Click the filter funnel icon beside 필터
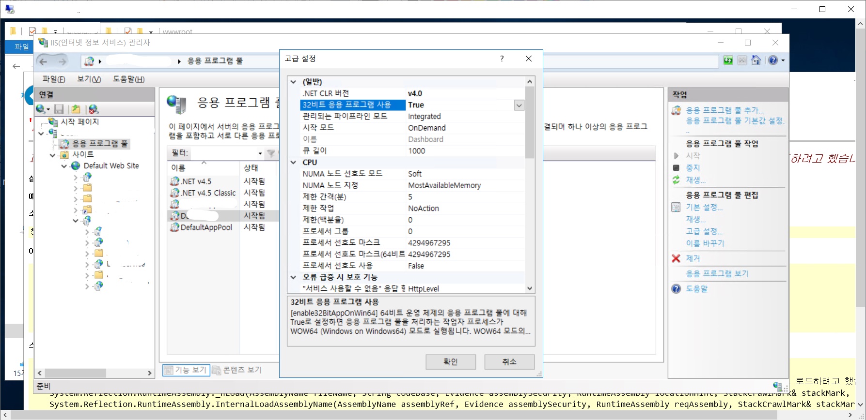Viewport: 866px width, 420px height. tap(271, 153)
